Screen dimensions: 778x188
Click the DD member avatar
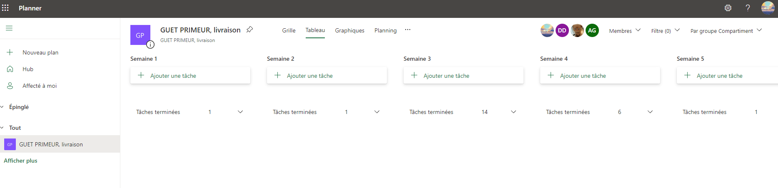(562, 30)
